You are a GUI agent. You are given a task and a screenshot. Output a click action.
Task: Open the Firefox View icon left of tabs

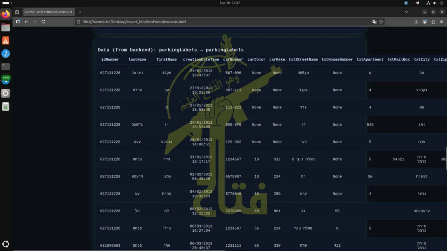click(17, 12)
